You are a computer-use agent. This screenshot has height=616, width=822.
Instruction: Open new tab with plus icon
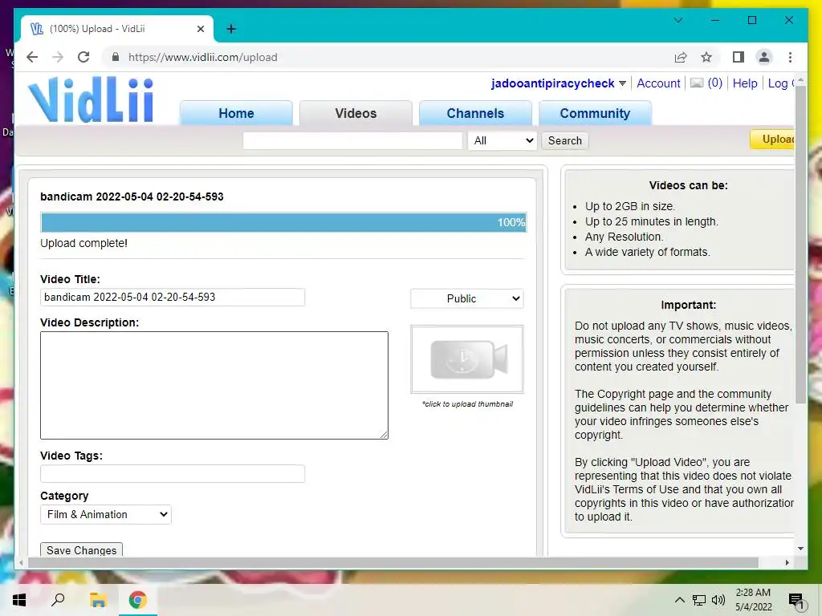click(231, 29)
